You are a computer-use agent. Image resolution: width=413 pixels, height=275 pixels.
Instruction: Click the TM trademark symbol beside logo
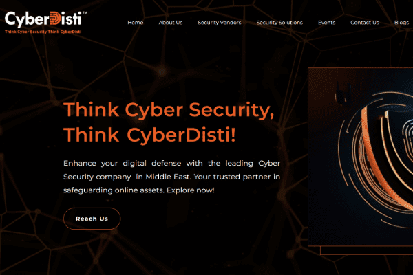85,12
